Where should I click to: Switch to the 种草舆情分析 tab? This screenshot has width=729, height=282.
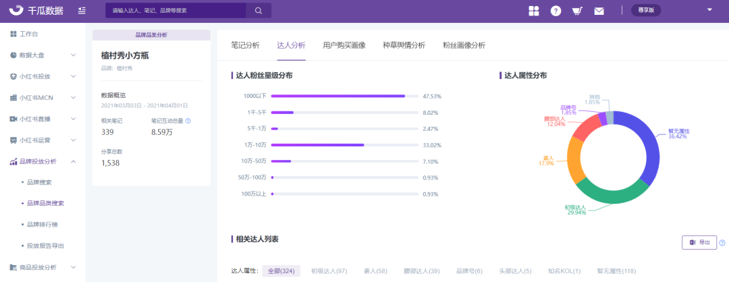(404, 45)
